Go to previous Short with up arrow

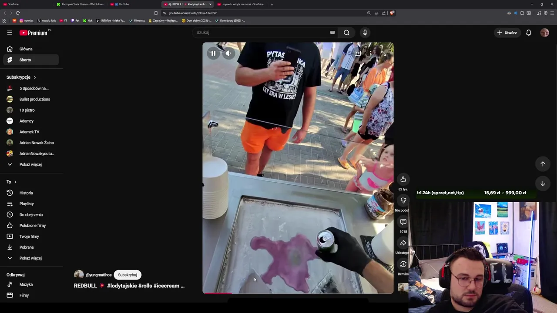[543, 164]
